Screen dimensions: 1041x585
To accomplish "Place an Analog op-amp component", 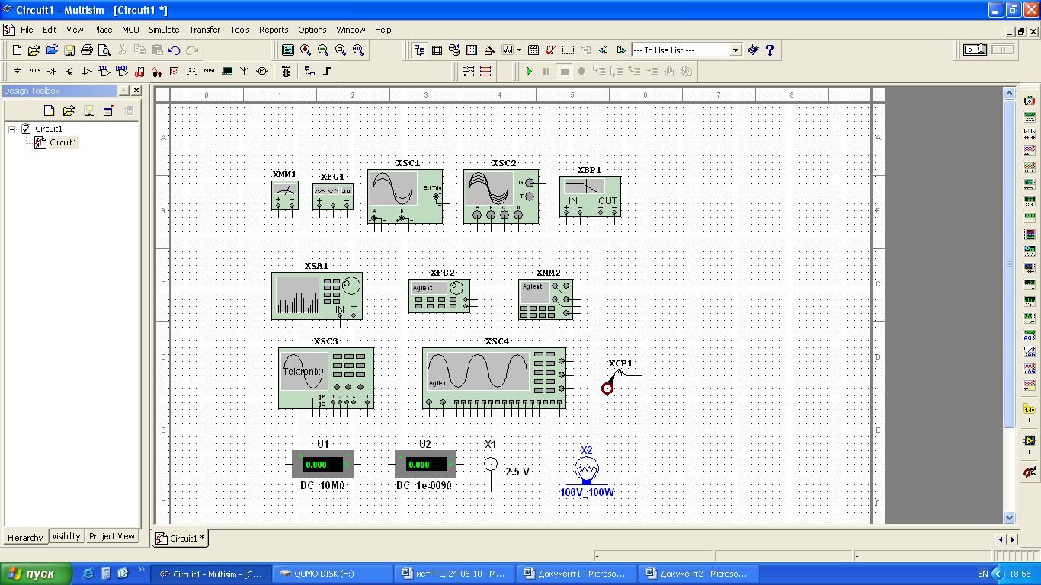I will tap(87, 71).
